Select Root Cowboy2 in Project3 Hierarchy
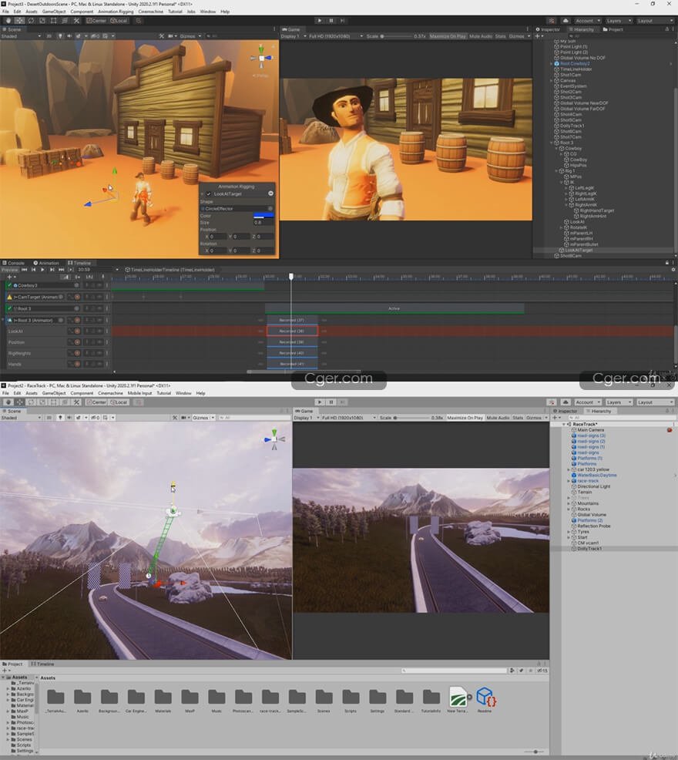The width and height of the screenshot is (678, 760). [575, 63]
